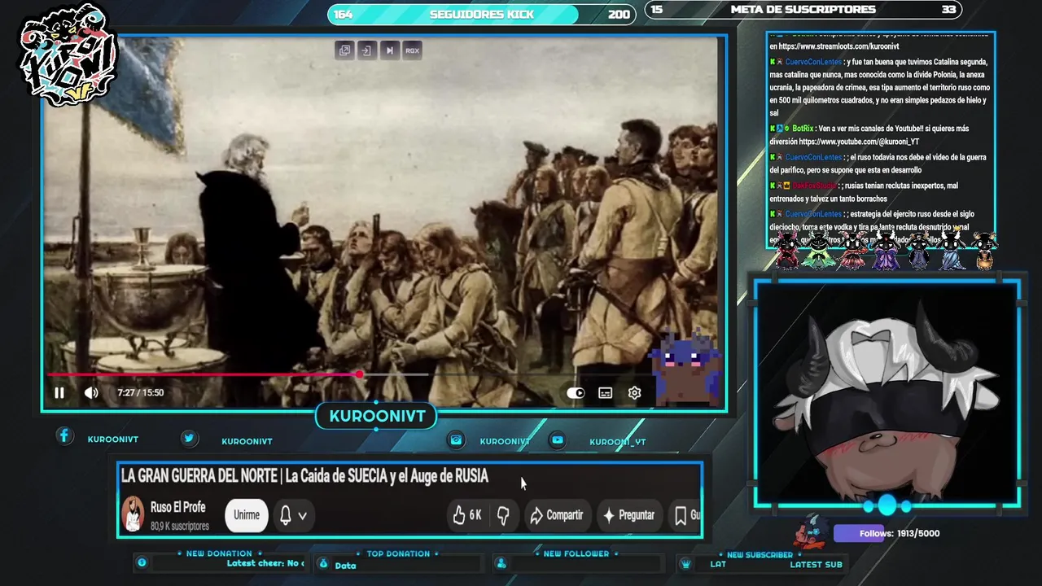
Task: Open the Ruso El Profe channel name
Action: click(x=177, y=507)
